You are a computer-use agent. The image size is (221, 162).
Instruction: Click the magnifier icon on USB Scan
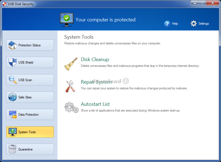(x=13, y=80)
